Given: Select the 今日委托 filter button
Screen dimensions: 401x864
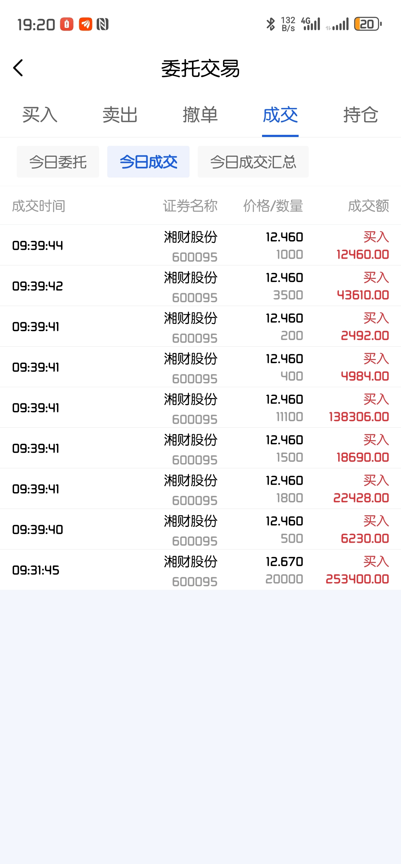Looking at the screenshot, I should (58, 162).
